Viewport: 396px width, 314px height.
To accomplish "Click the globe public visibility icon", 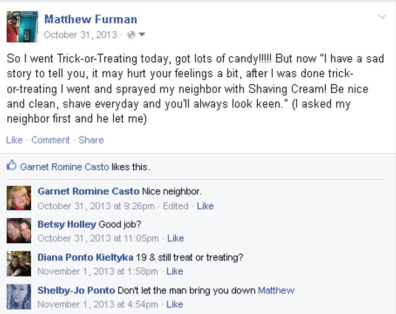I will [131, 35].
